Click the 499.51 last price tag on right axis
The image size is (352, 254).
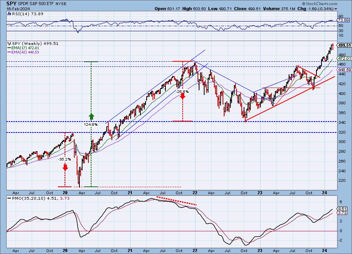344,45
